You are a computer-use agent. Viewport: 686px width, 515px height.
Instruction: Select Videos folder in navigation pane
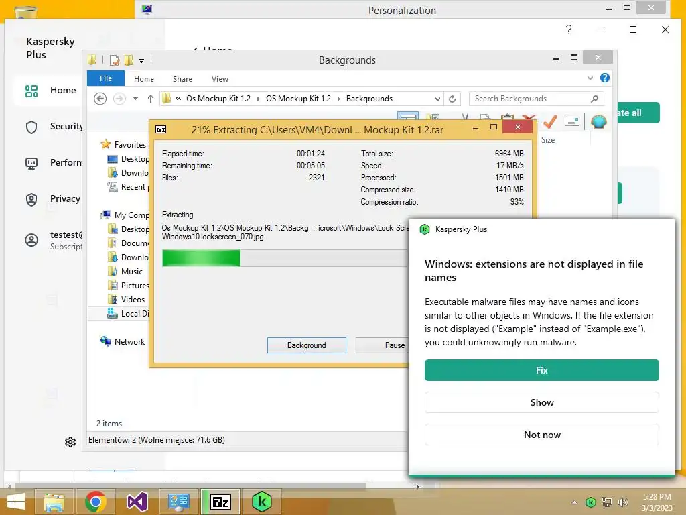tap(126, 300)
